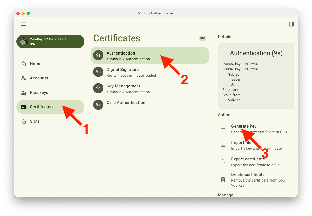The height and width of the screenshot is (216, 312).
Task: Click the 9d Key Management badge
Action: (x=98, y=88)
